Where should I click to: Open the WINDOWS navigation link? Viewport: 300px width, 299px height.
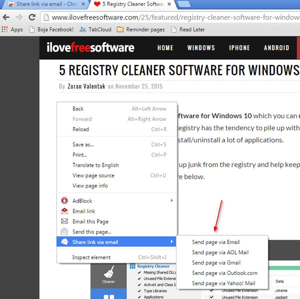point(201,48)
